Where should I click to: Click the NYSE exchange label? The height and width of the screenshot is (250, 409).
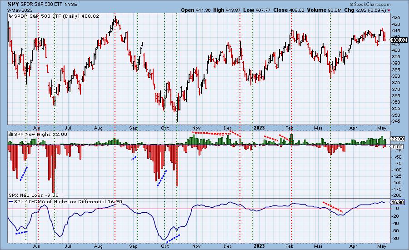[x=71, y=4]
